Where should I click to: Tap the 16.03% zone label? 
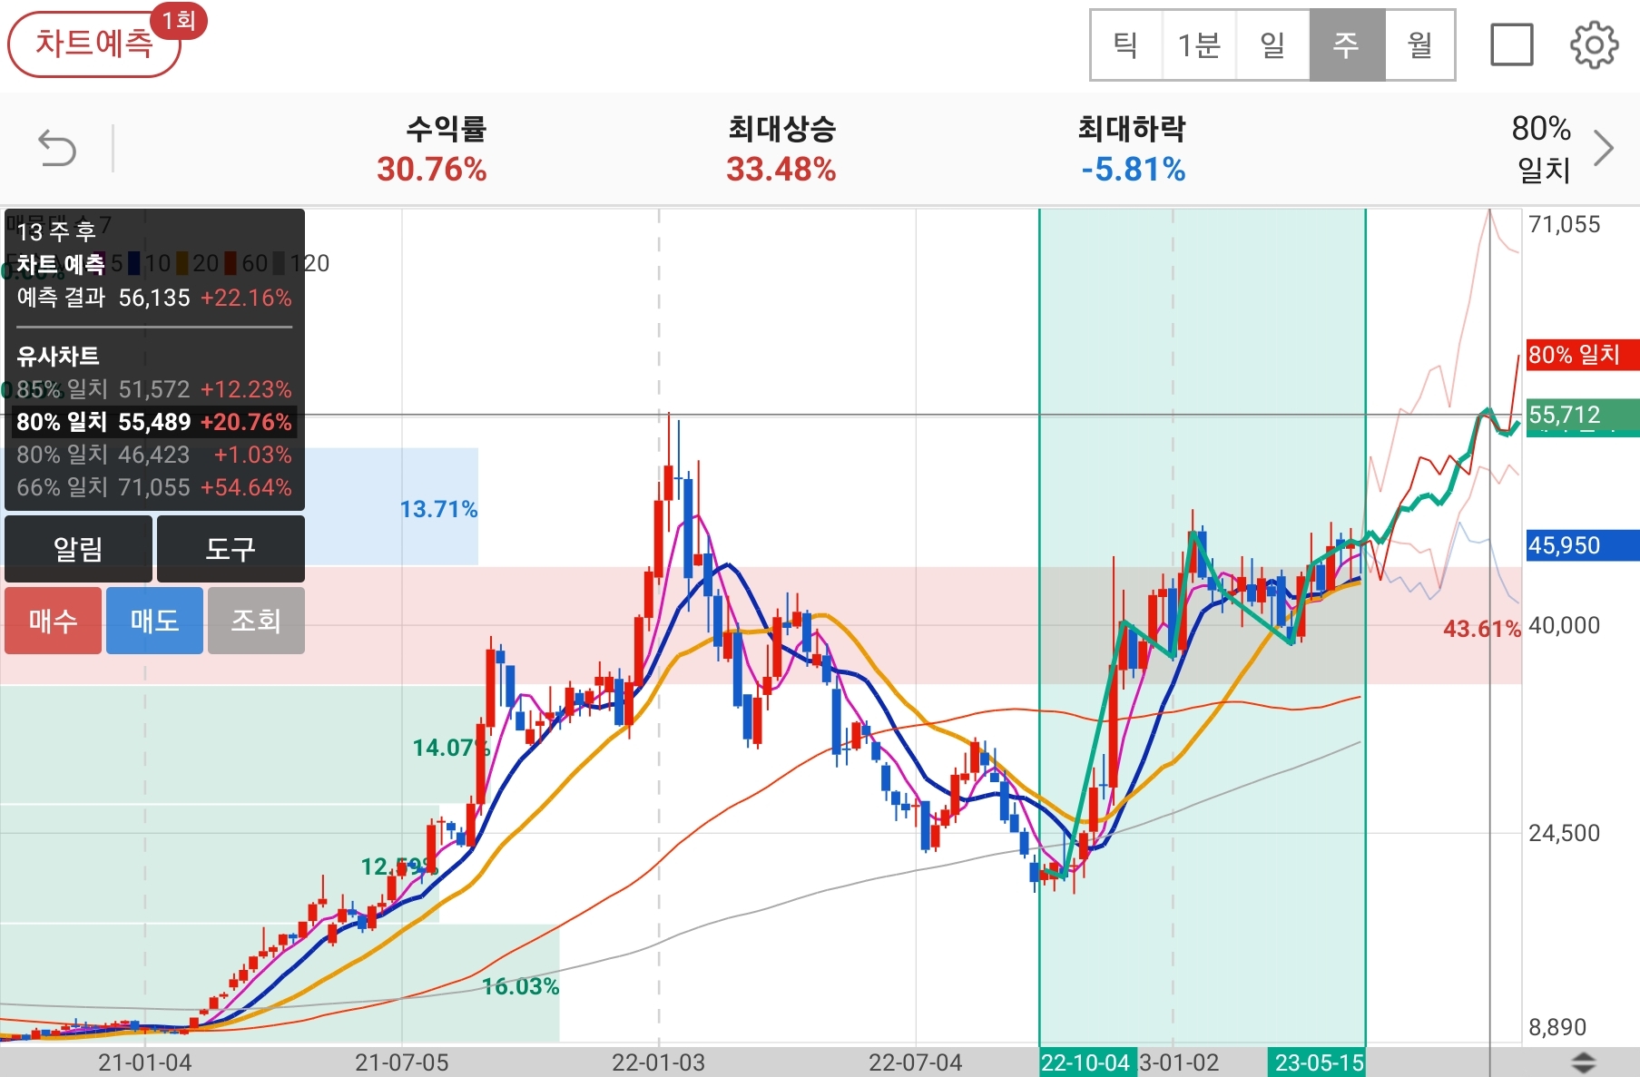(x=520, y=986)
